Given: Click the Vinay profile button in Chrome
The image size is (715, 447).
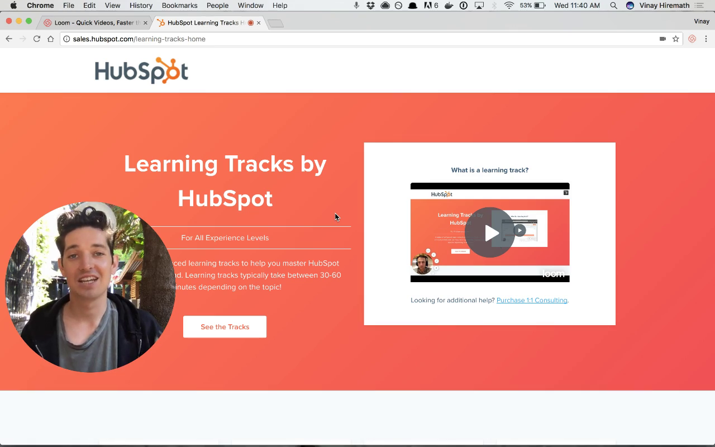Looking at the screenshot, I should (x=702, y=21).
